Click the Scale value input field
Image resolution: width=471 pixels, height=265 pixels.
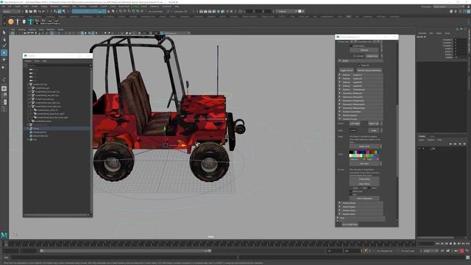[x=353, y=131]
